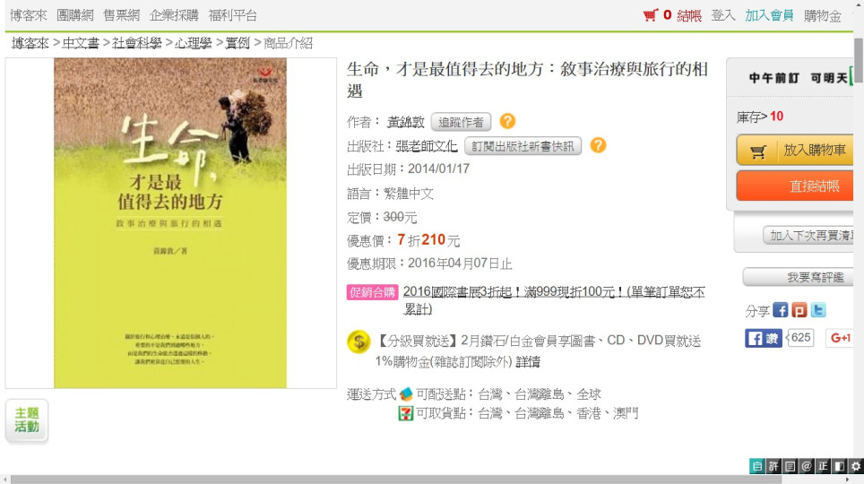864x484 pixels.
Task: Share via the Twitter icon
Action: coord(817,310)
